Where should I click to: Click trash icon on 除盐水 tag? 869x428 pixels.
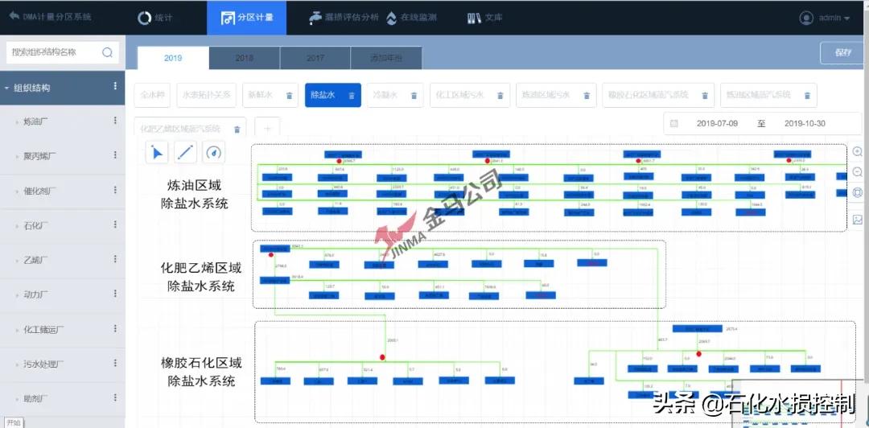[x=352, y=96]
